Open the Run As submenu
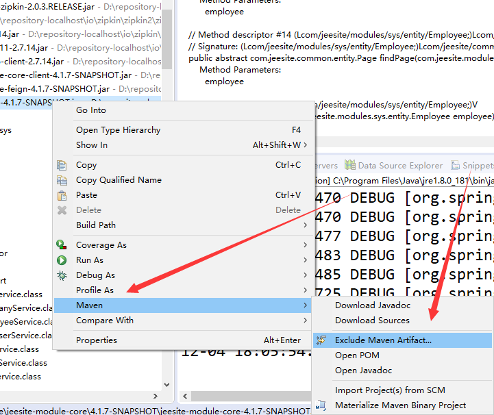This screenshot has width=494, height=415. (184, 260)
